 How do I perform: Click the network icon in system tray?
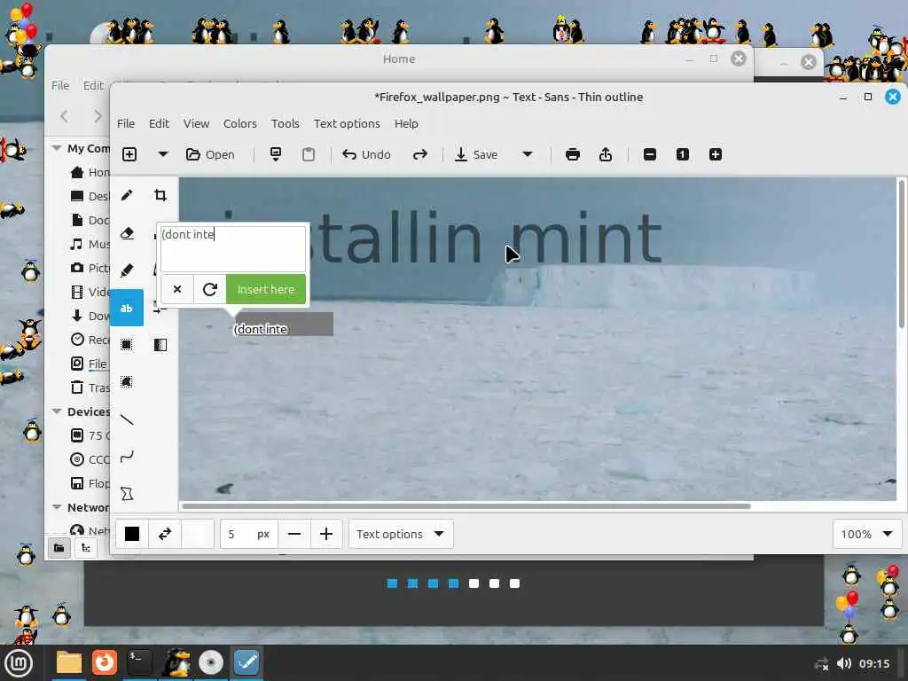[x=822, y=663]
